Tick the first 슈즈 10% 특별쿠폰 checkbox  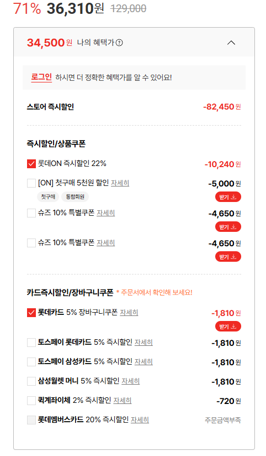(31, 213)
